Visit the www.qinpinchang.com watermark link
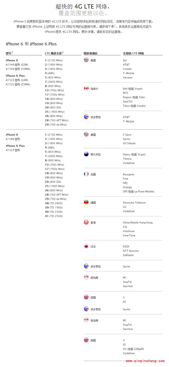 point(145,361)
